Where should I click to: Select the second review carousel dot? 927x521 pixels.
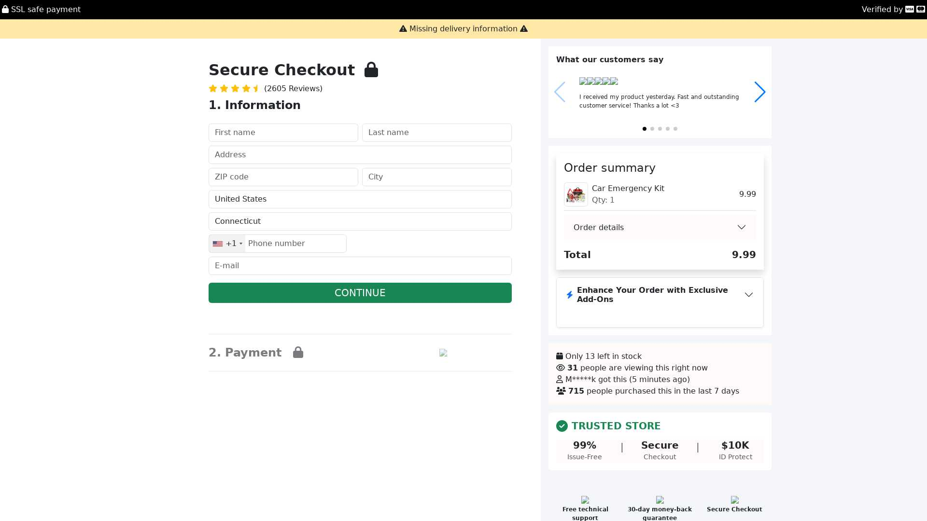(x=652, y=129)
